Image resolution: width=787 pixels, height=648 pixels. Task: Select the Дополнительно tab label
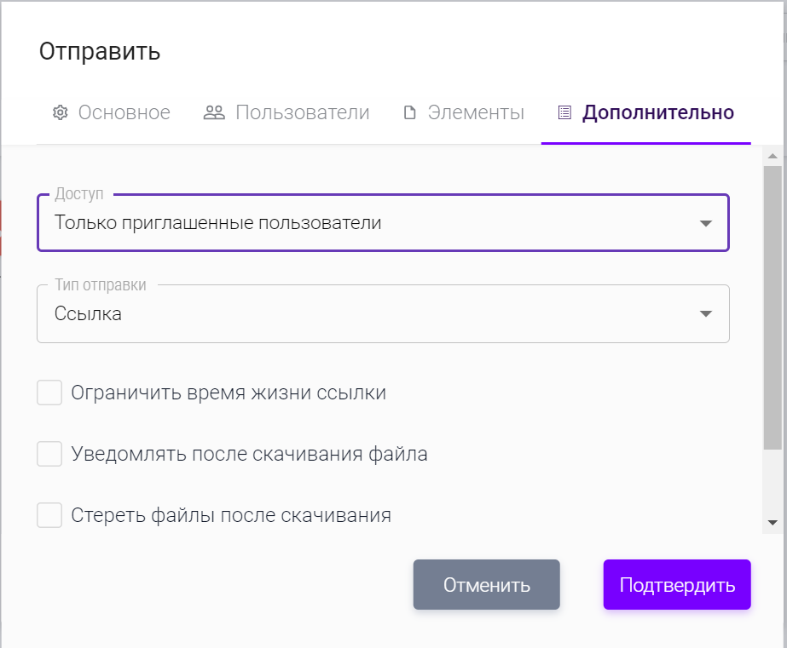click(x=657, y=113)
